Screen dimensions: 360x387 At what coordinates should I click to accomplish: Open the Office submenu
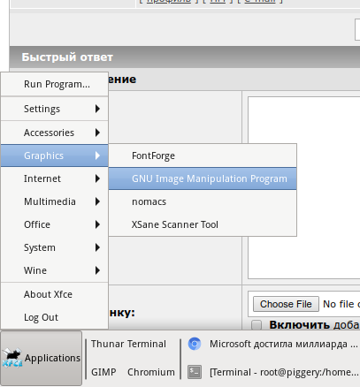tap(55, 224)
